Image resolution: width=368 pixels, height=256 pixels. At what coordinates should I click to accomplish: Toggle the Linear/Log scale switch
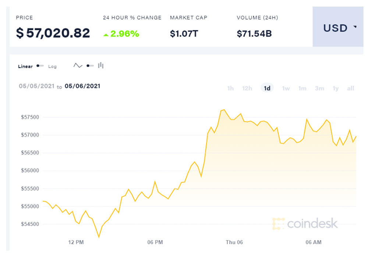[x=40, y=66]
